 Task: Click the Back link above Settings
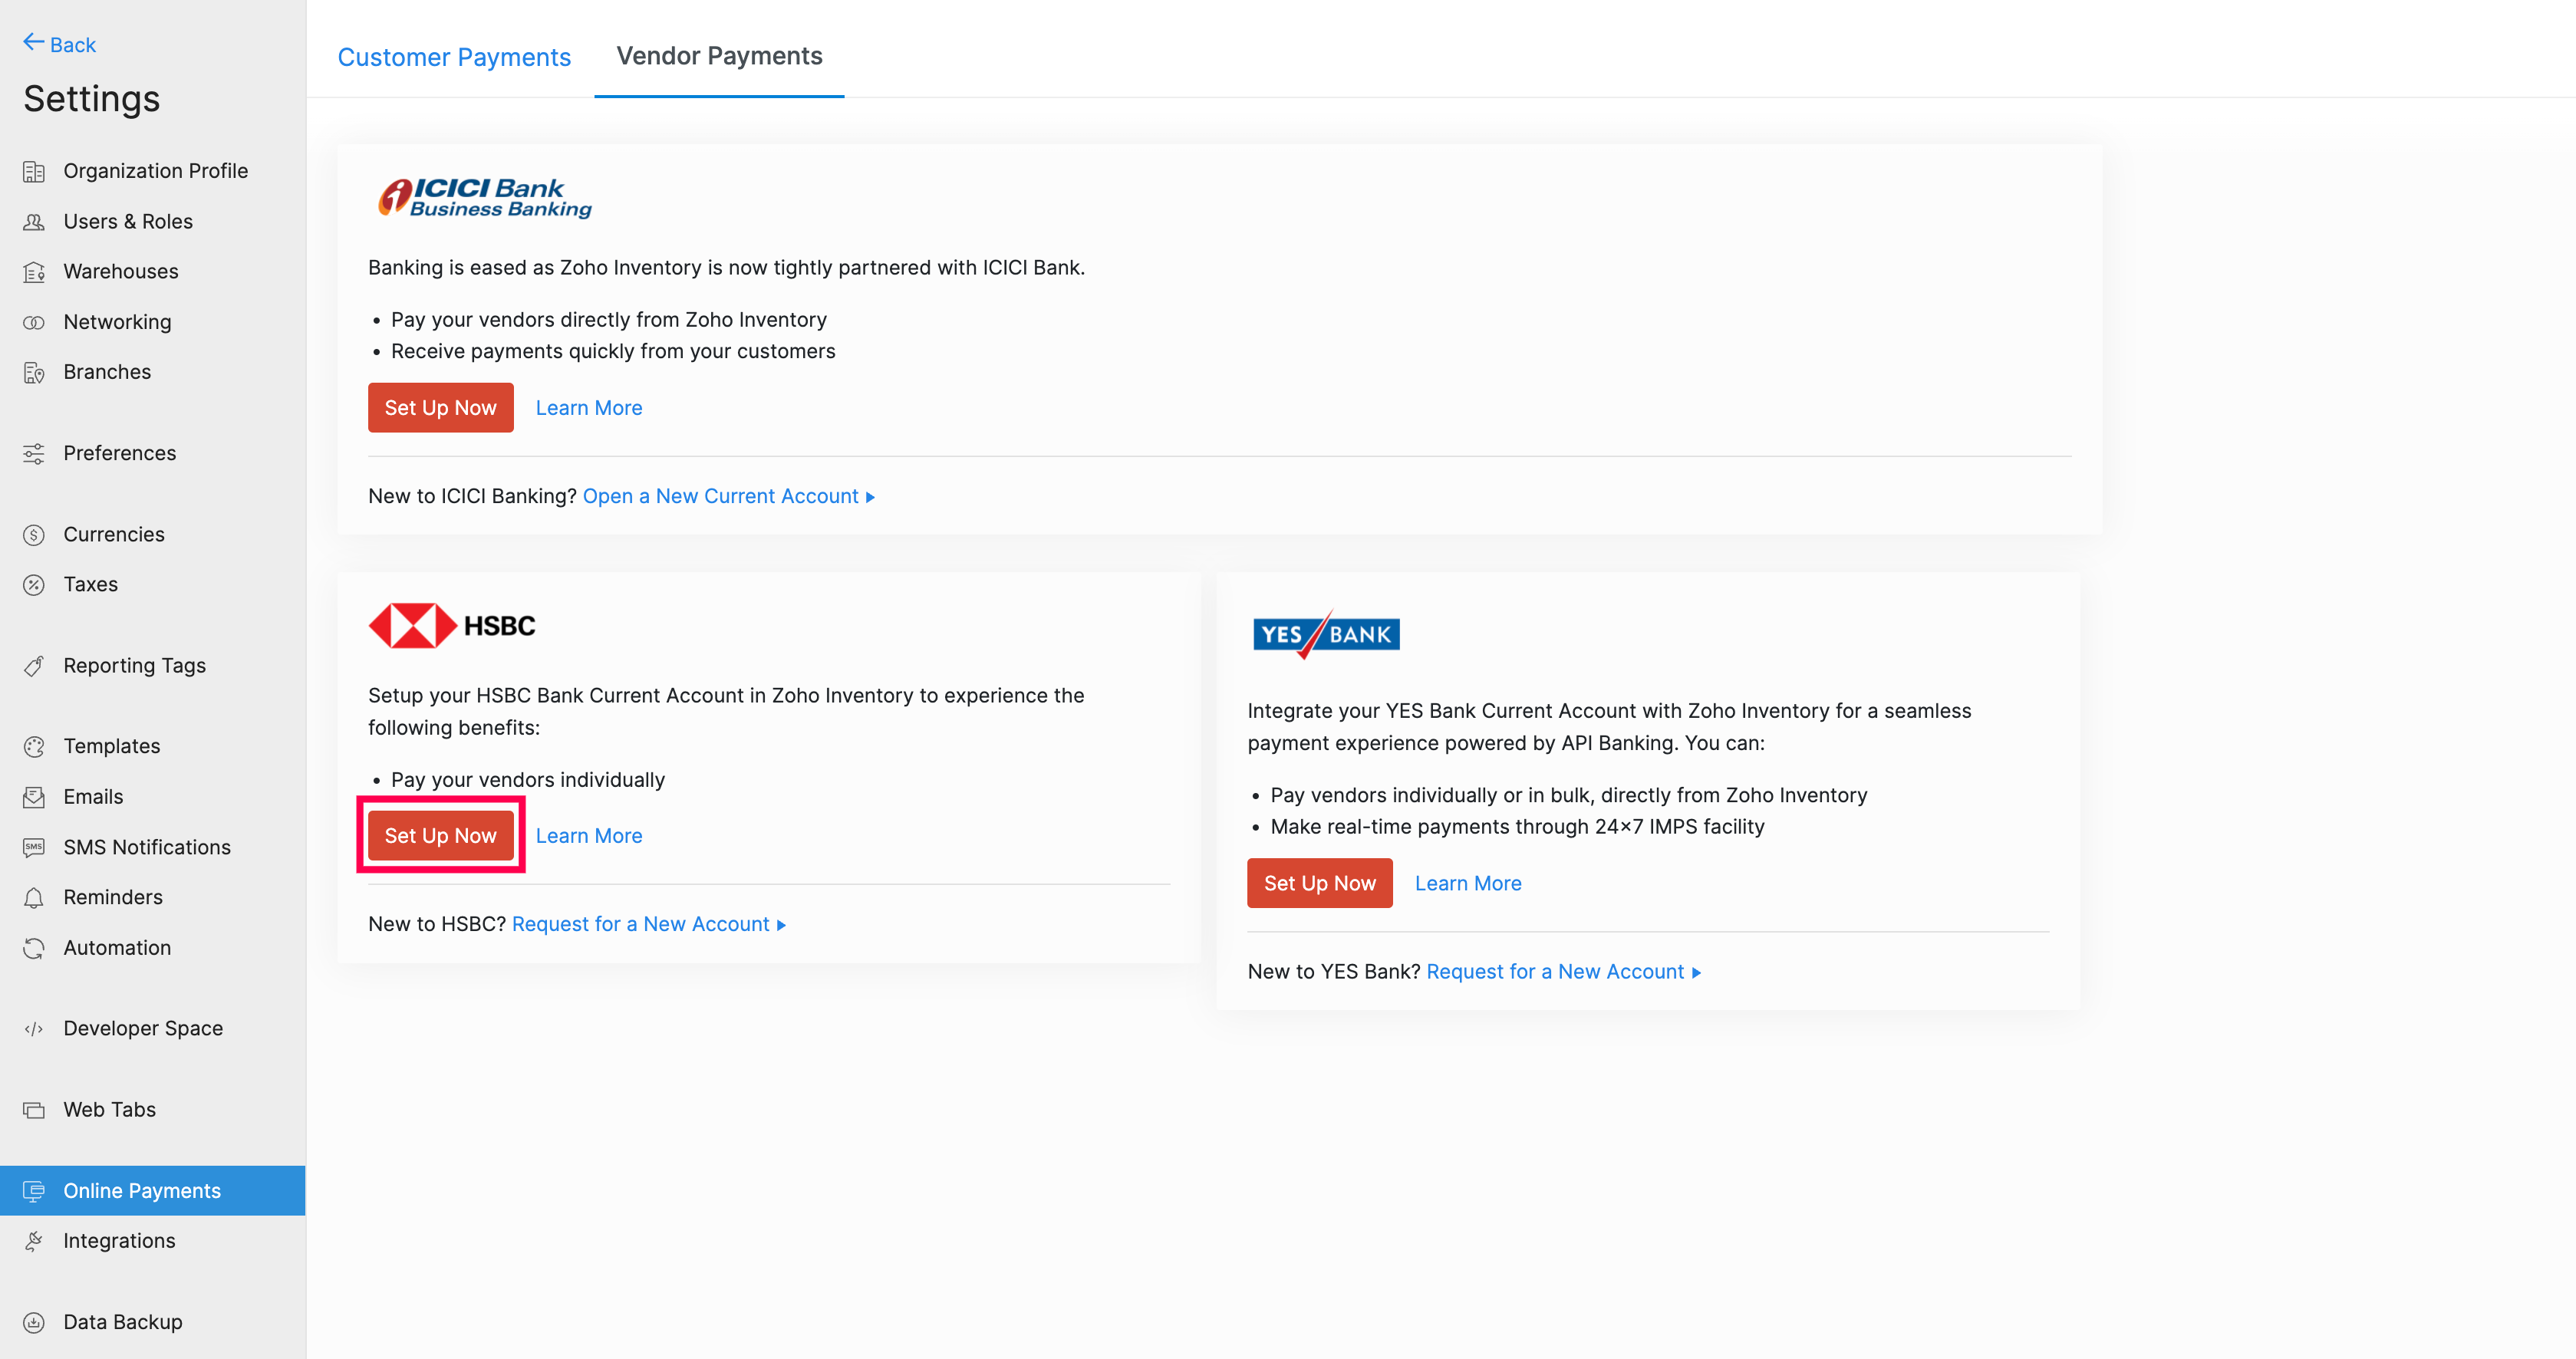click(59, 44)
